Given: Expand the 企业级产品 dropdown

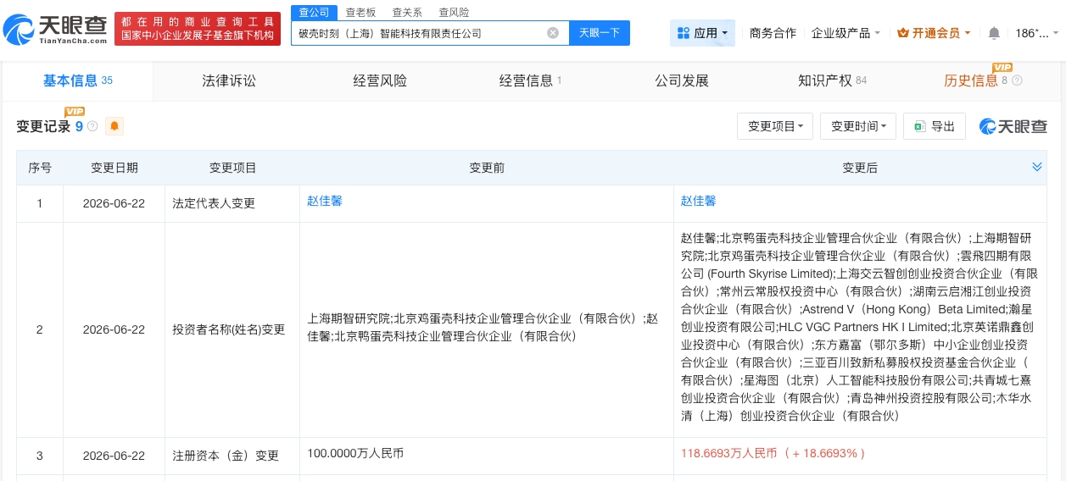Looking at the screenshot, I should point(846,33).
